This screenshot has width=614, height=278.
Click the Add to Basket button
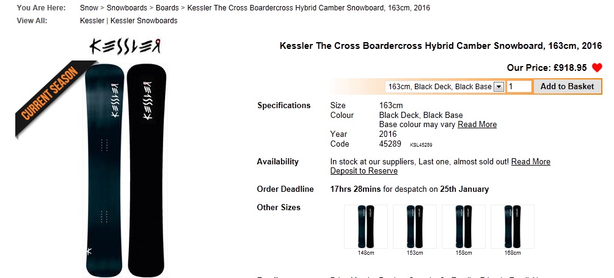(567, 87)
